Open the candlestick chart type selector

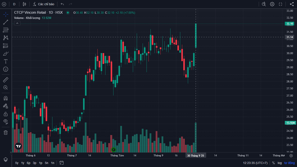pos(24,4)
